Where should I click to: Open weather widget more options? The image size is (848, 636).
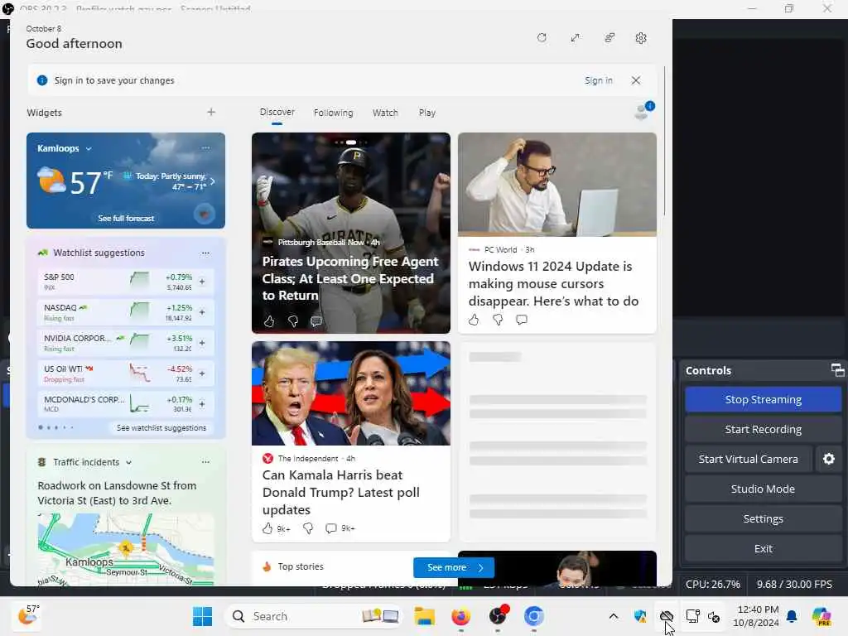(x=205, y=147)
